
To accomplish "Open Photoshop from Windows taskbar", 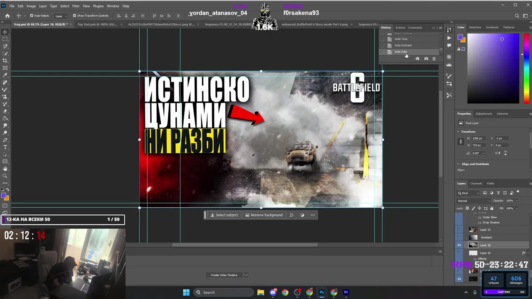I will (322, 292).
